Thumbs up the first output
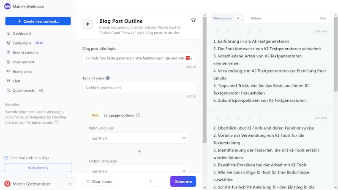The image size is (338, 190). tap(249, 31)
